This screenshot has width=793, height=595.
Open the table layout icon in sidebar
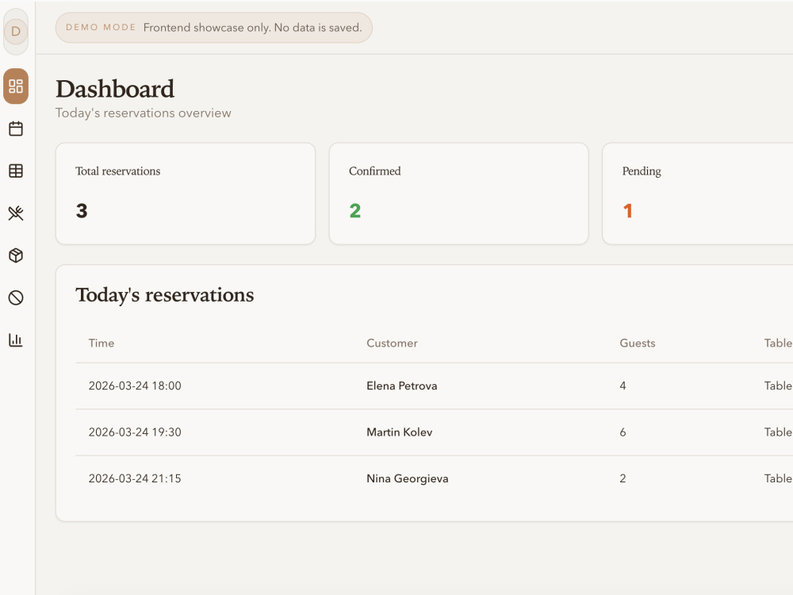coord(16,171)
